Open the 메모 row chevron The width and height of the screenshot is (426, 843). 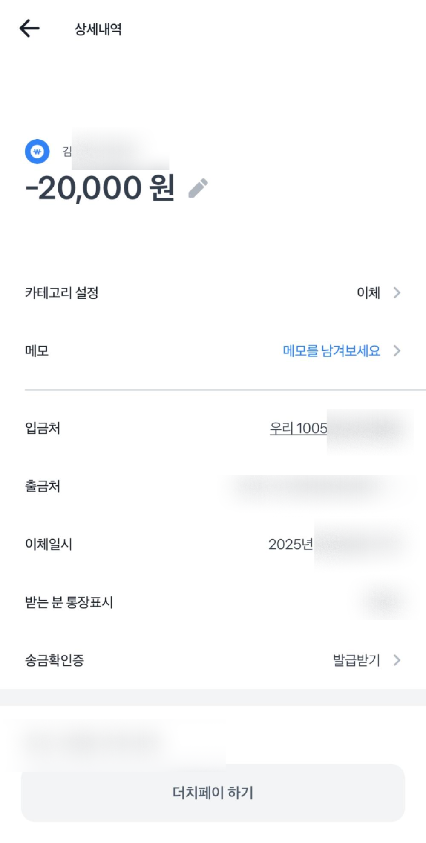(397, 351)
